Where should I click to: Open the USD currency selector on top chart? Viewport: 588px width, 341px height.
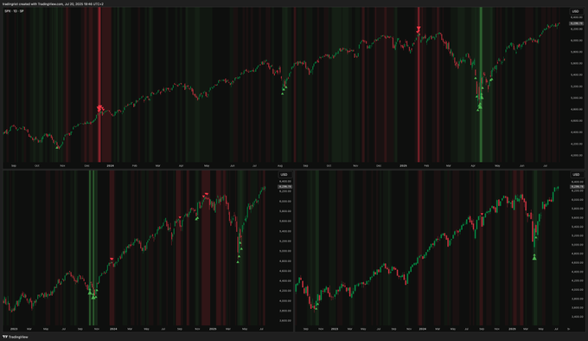click(575, 11)
